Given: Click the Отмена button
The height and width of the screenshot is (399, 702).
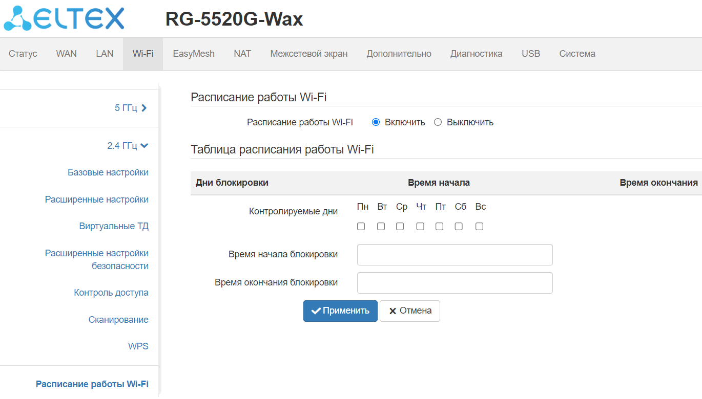Looking at the screenshot, I should tap(410, 311).
